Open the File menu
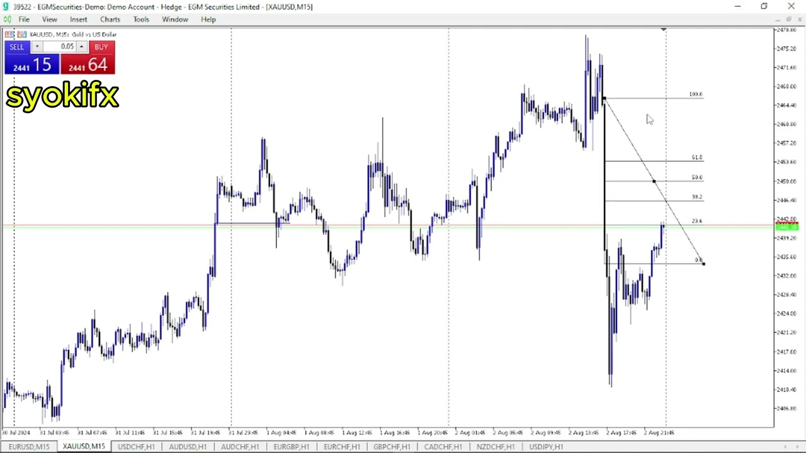806x453 pixels. (24, 20)
